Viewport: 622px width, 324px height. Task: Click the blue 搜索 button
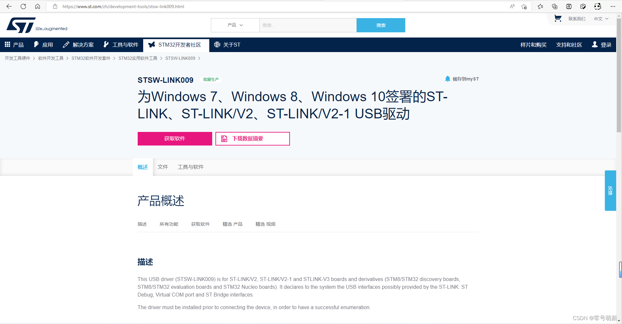pyautogui.click(x=381, y=25)
